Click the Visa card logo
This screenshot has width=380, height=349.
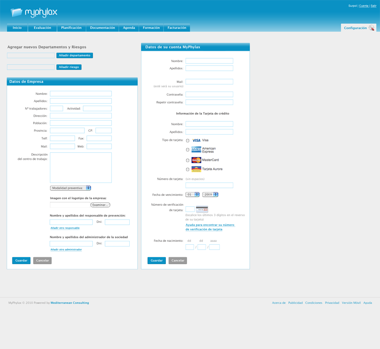[196, 140]
